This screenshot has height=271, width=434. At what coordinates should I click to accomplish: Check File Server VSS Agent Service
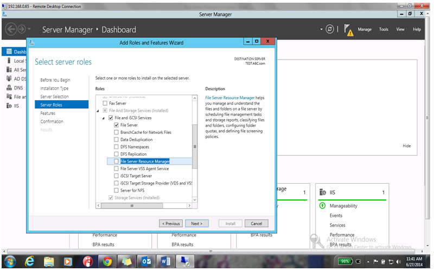tap(116, 169)
